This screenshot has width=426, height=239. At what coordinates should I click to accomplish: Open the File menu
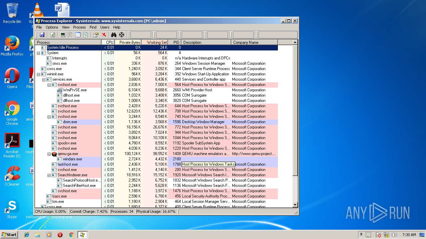pyautogui.click(x=39, y=27)
